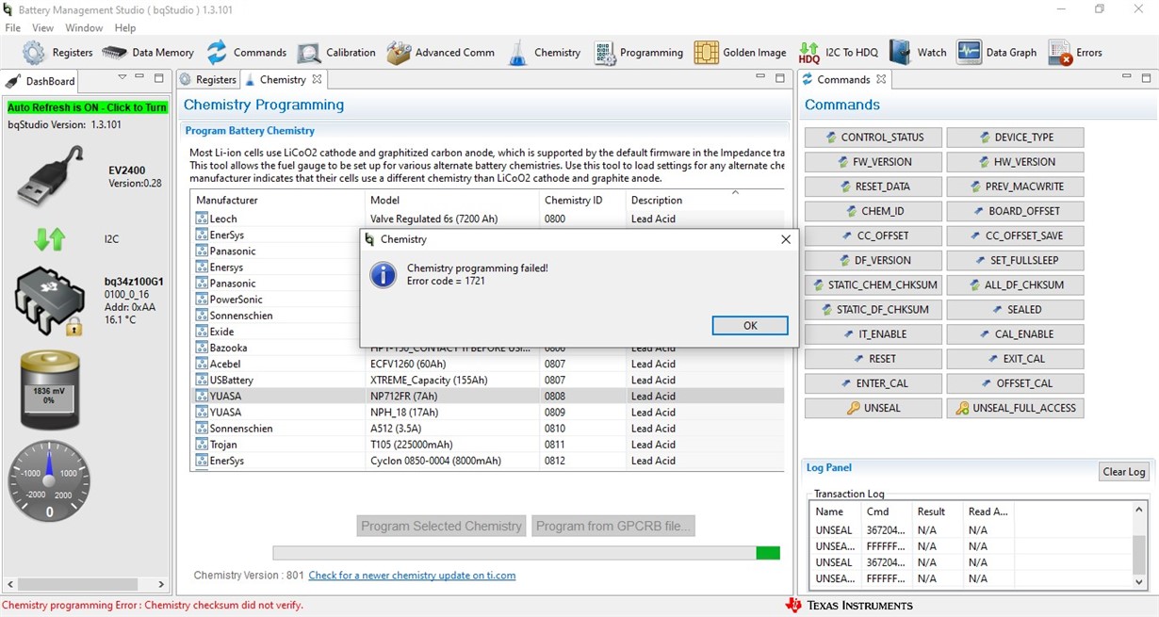Open the Programming tool

[x=638, y=53]
